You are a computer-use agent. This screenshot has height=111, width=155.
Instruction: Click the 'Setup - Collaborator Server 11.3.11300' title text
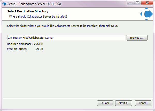[34, 4]
